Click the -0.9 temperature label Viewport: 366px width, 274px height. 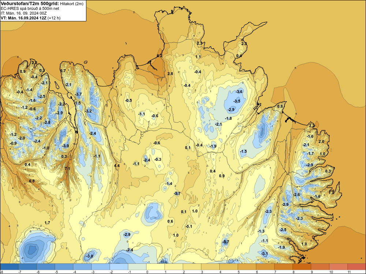[x=13, y=143]
